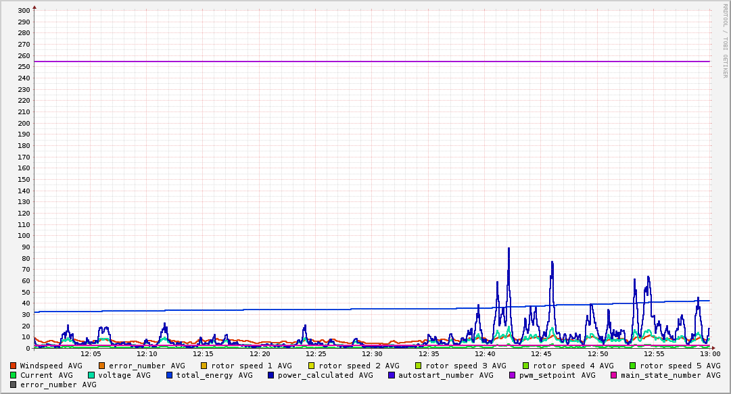Click the power_calculated AVG dark blue swatch
The image size is (731, 394).
270,375
